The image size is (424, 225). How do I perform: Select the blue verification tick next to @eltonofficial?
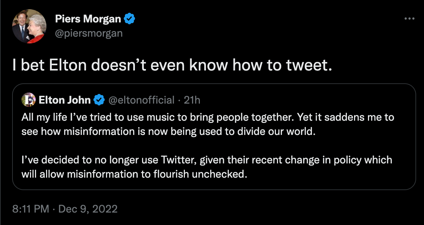99,100
